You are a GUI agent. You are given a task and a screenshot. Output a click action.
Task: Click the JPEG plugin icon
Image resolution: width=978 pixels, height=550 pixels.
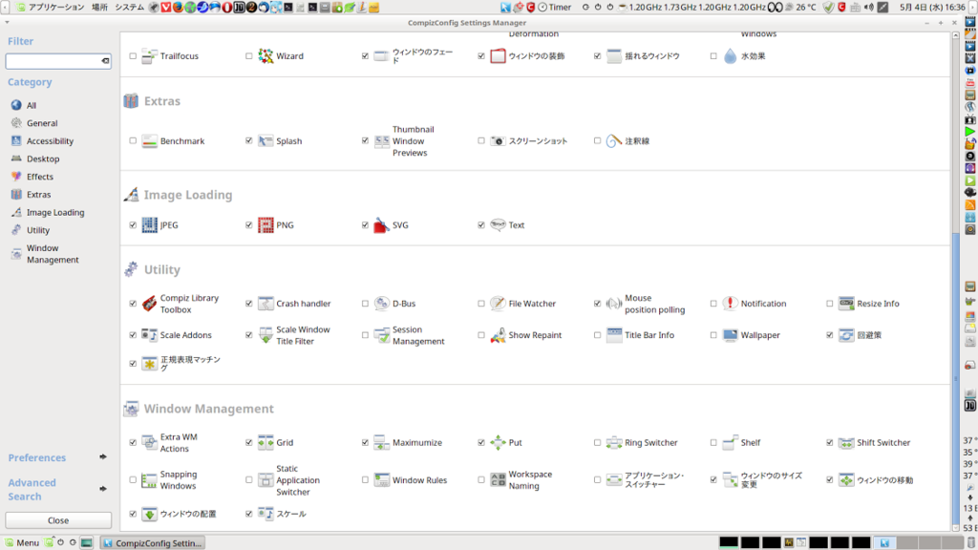[x=149, y=225]
